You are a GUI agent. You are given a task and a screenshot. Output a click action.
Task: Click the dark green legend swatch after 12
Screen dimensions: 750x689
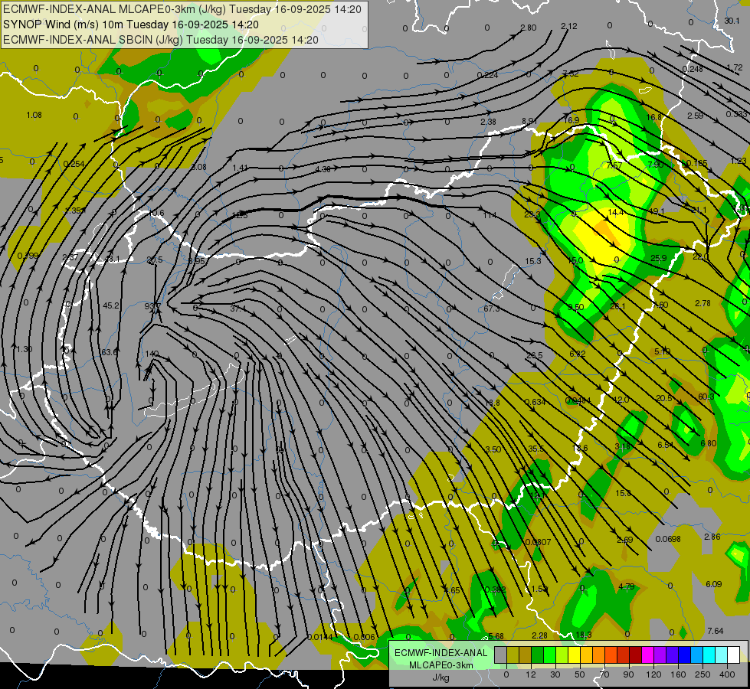[x=537, y=655]
